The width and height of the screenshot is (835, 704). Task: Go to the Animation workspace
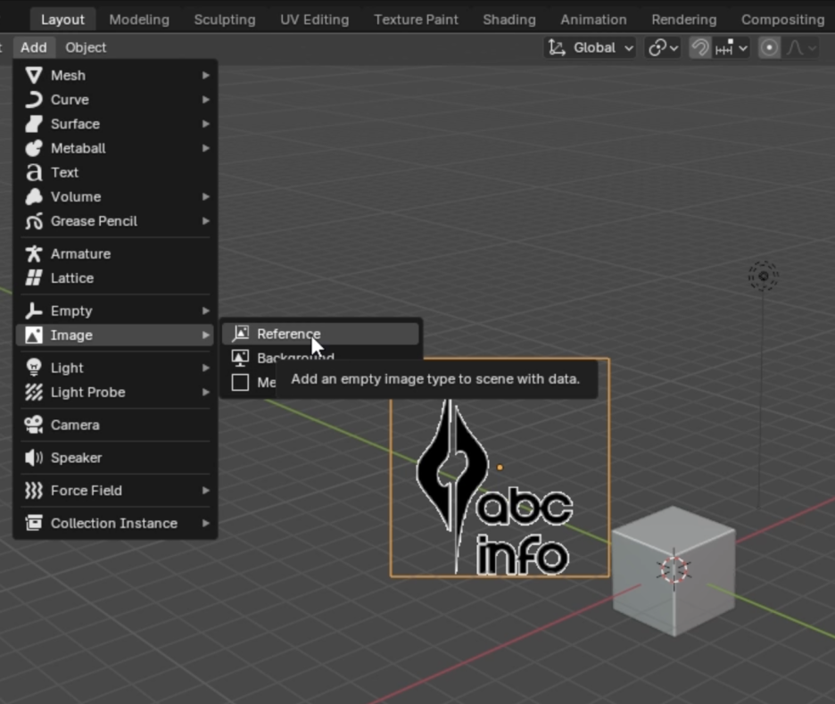point(593,20)
